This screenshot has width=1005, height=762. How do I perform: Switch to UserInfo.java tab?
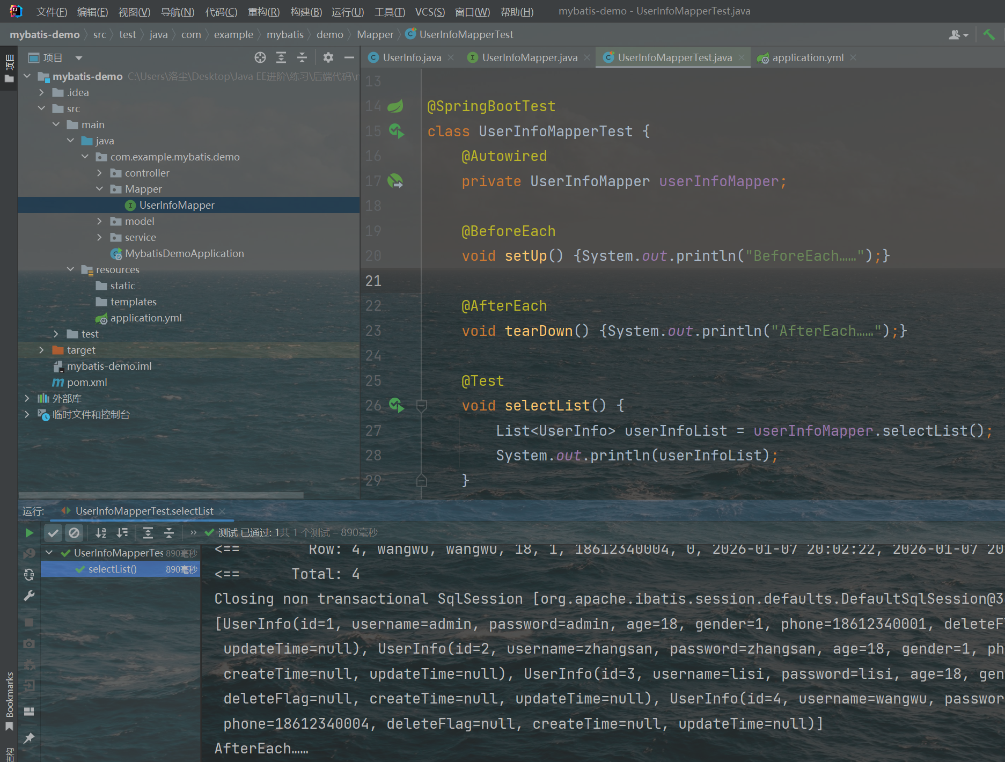click(x=412, y=57)
